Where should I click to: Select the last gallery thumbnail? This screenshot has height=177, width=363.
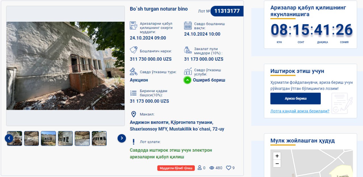pos(99,138)
